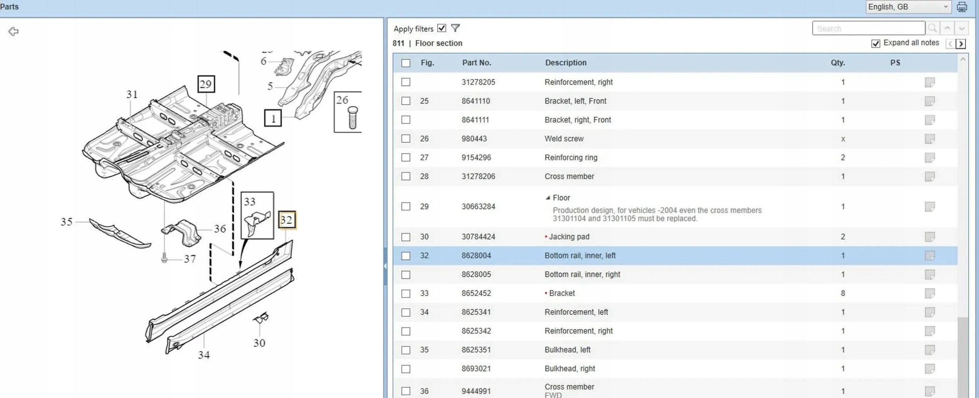Select callout 29 on the floor diagram

click(x=206, y=84)
